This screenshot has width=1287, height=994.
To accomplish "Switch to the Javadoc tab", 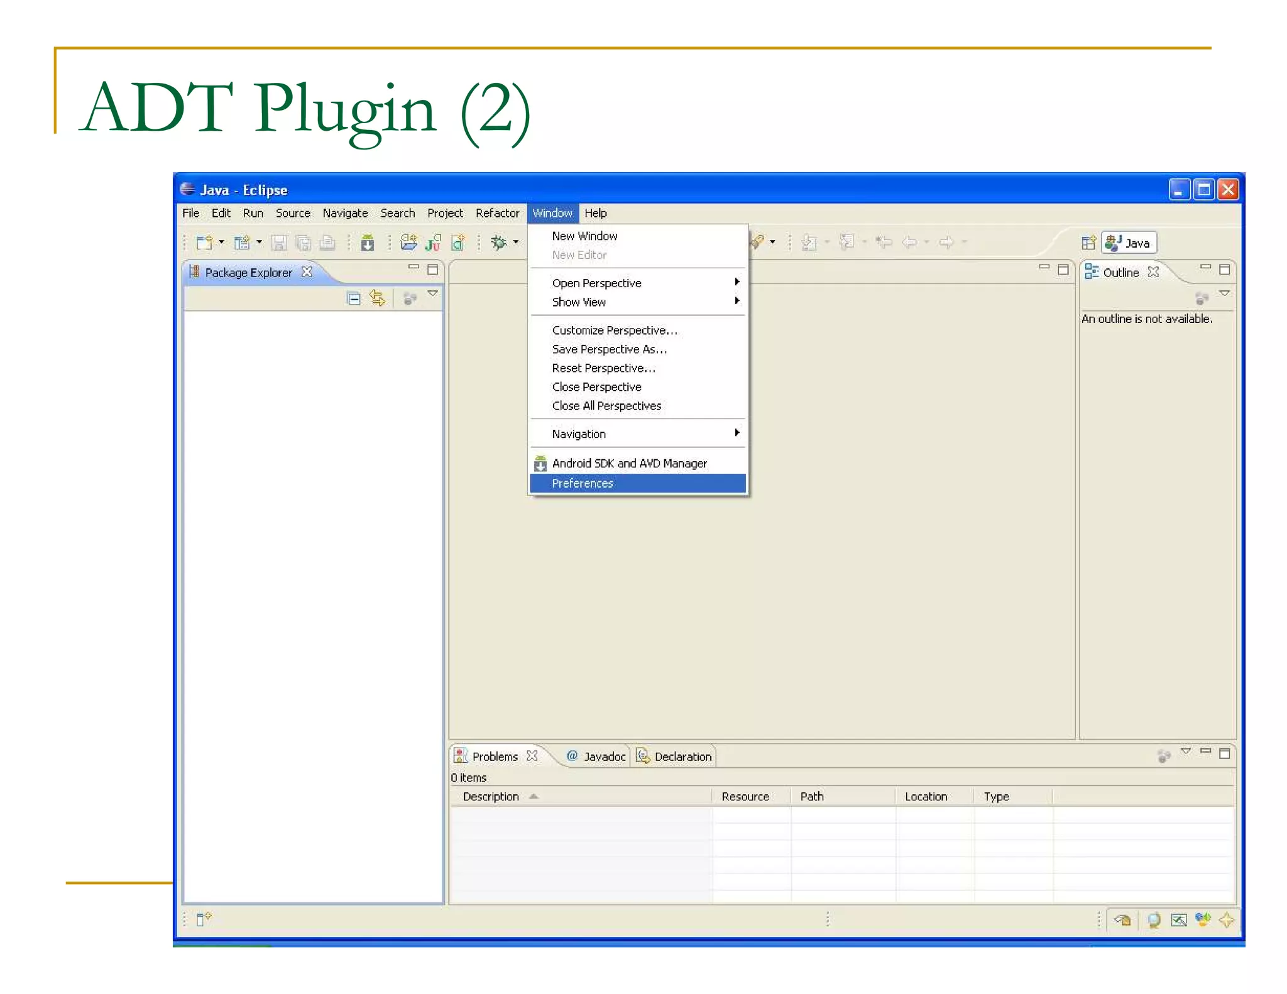I will coord(596,756).
